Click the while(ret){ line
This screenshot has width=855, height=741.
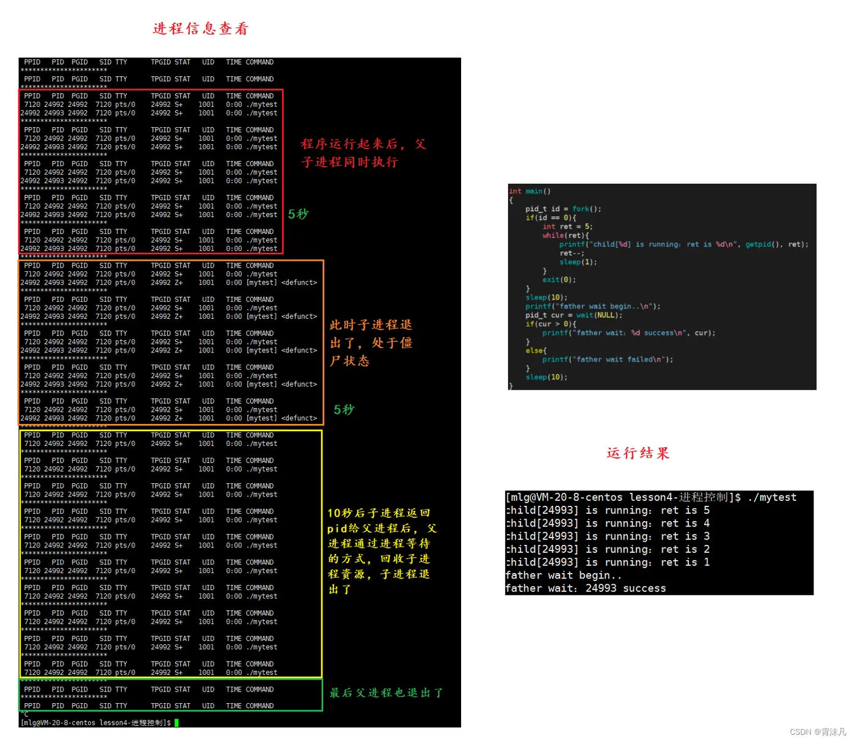566,235
